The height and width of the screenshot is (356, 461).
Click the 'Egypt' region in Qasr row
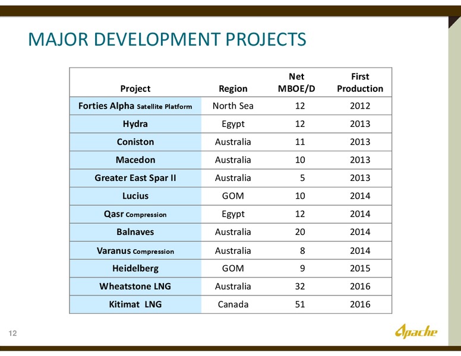[233, 214]
